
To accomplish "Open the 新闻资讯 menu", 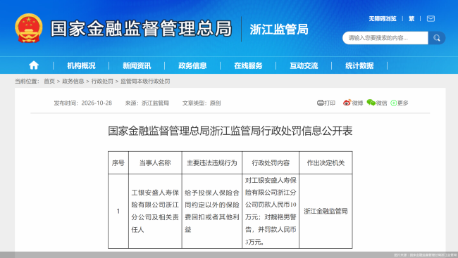I will click(x=137, y=65).
